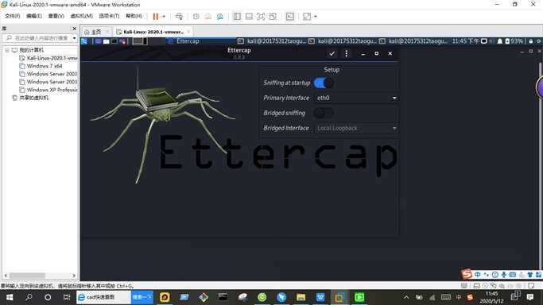Open the VMware console view terminal icon
The width and height of the screenshot is (543, 305).
[290, 16]
